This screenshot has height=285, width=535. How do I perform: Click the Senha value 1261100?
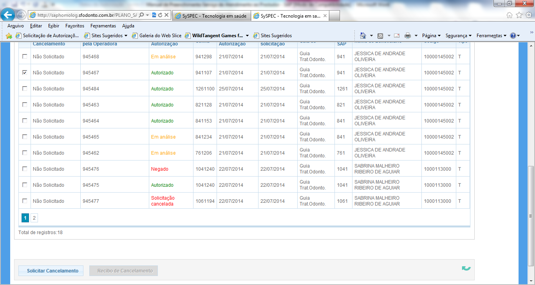[x=205, y=89]
